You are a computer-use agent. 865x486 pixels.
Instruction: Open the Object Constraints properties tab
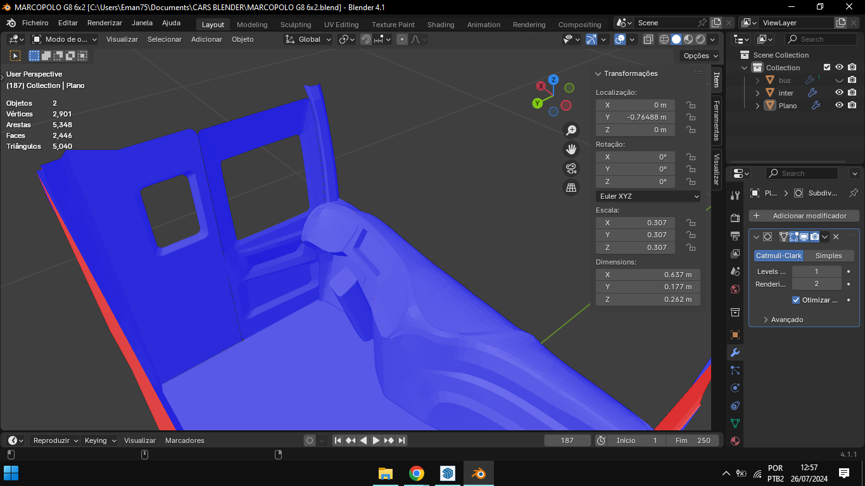(x=735, y=406)
